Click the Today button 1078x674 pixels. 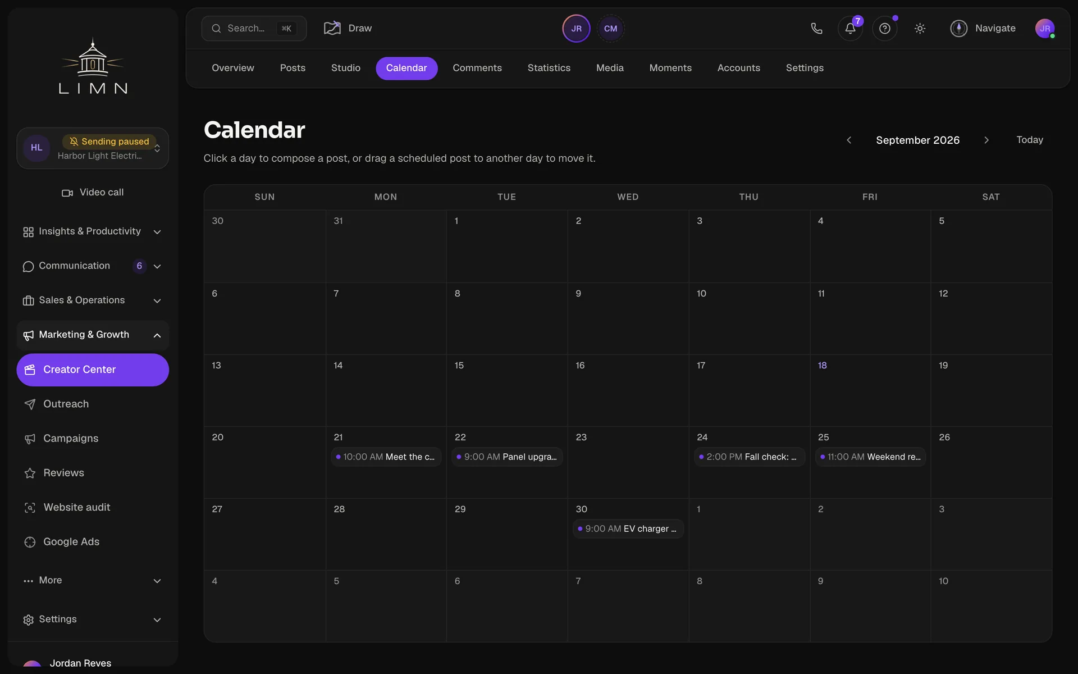click(x=1029, y=140)
